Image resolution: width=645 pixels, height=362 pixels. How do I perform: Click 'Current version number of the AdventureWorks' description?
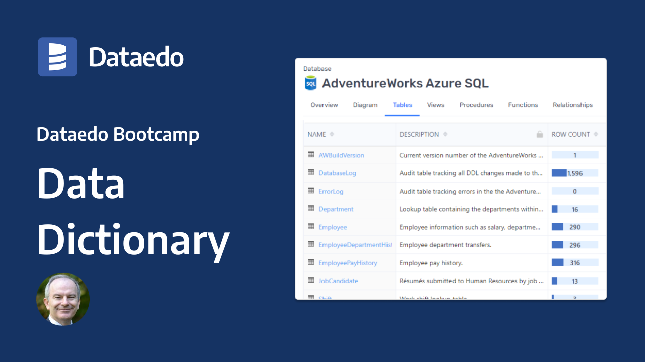[x=471, y=155]
